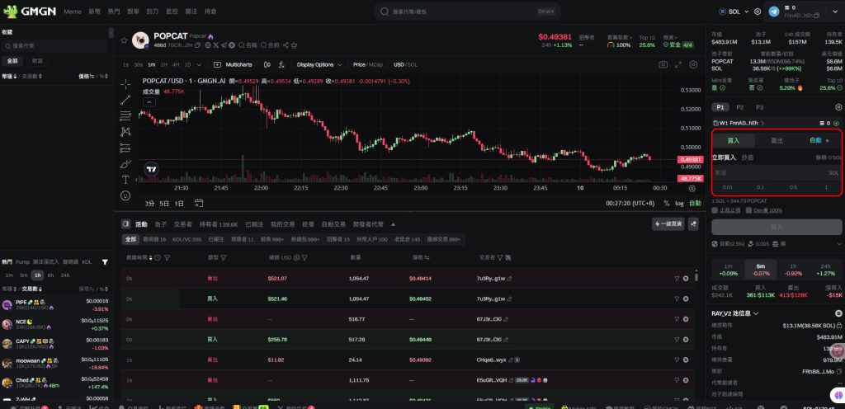Viewport: 845px width, 409px height.
Task: Select the 0.5 SOL quick amount
Action: coord(793,187)
